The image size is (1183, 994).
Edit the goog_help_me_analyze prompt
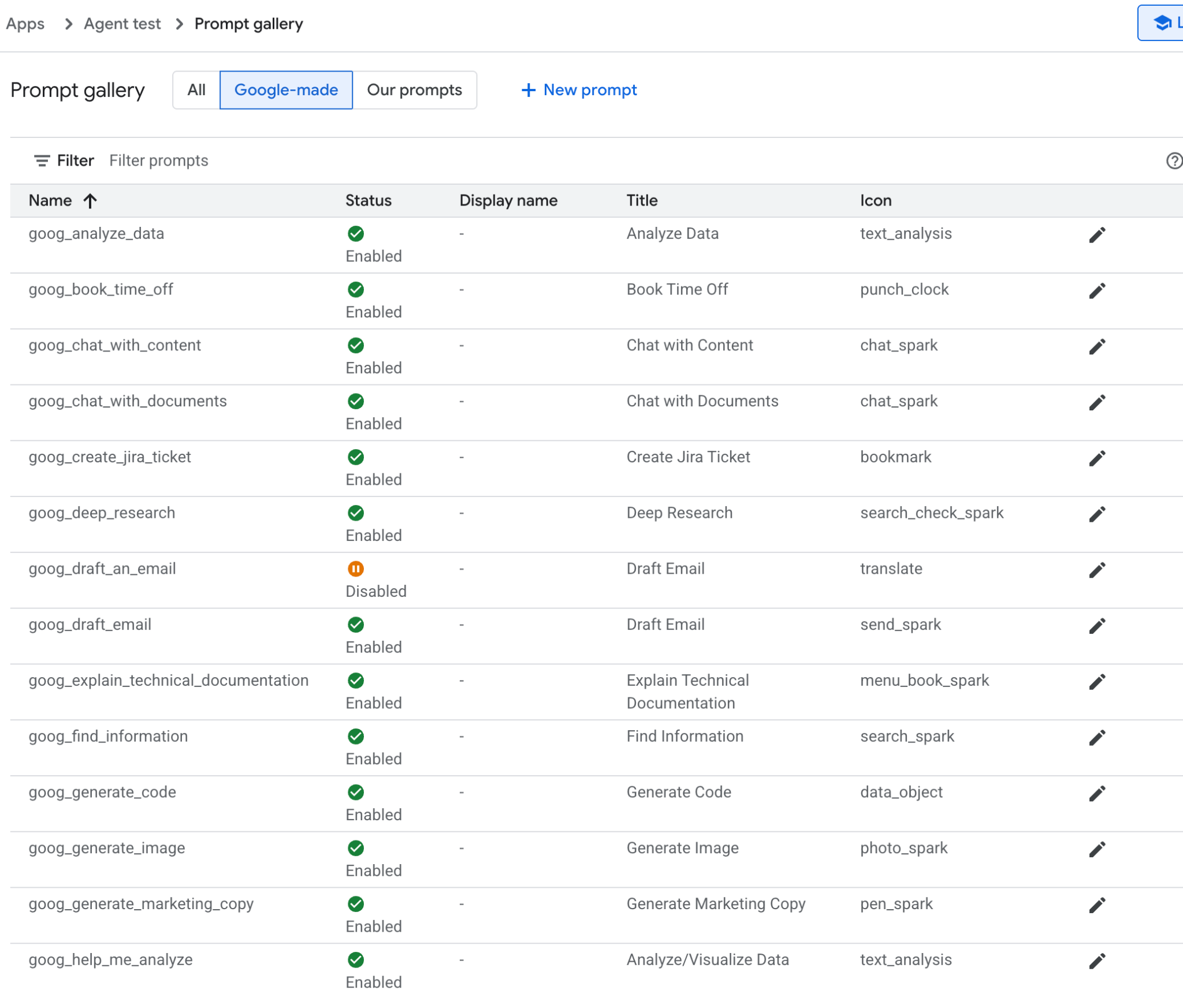tap(1097, 960)
